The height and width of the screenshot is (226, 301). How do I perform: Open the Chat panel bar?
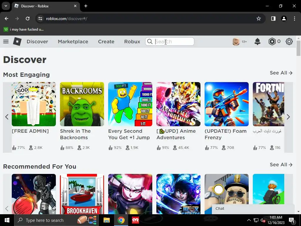[253, 209]
